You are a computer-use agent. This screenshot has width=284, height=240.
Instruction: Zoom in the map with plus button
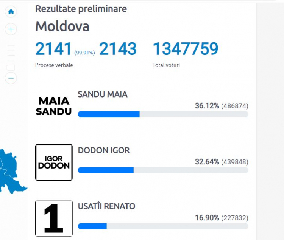[11, 29]
